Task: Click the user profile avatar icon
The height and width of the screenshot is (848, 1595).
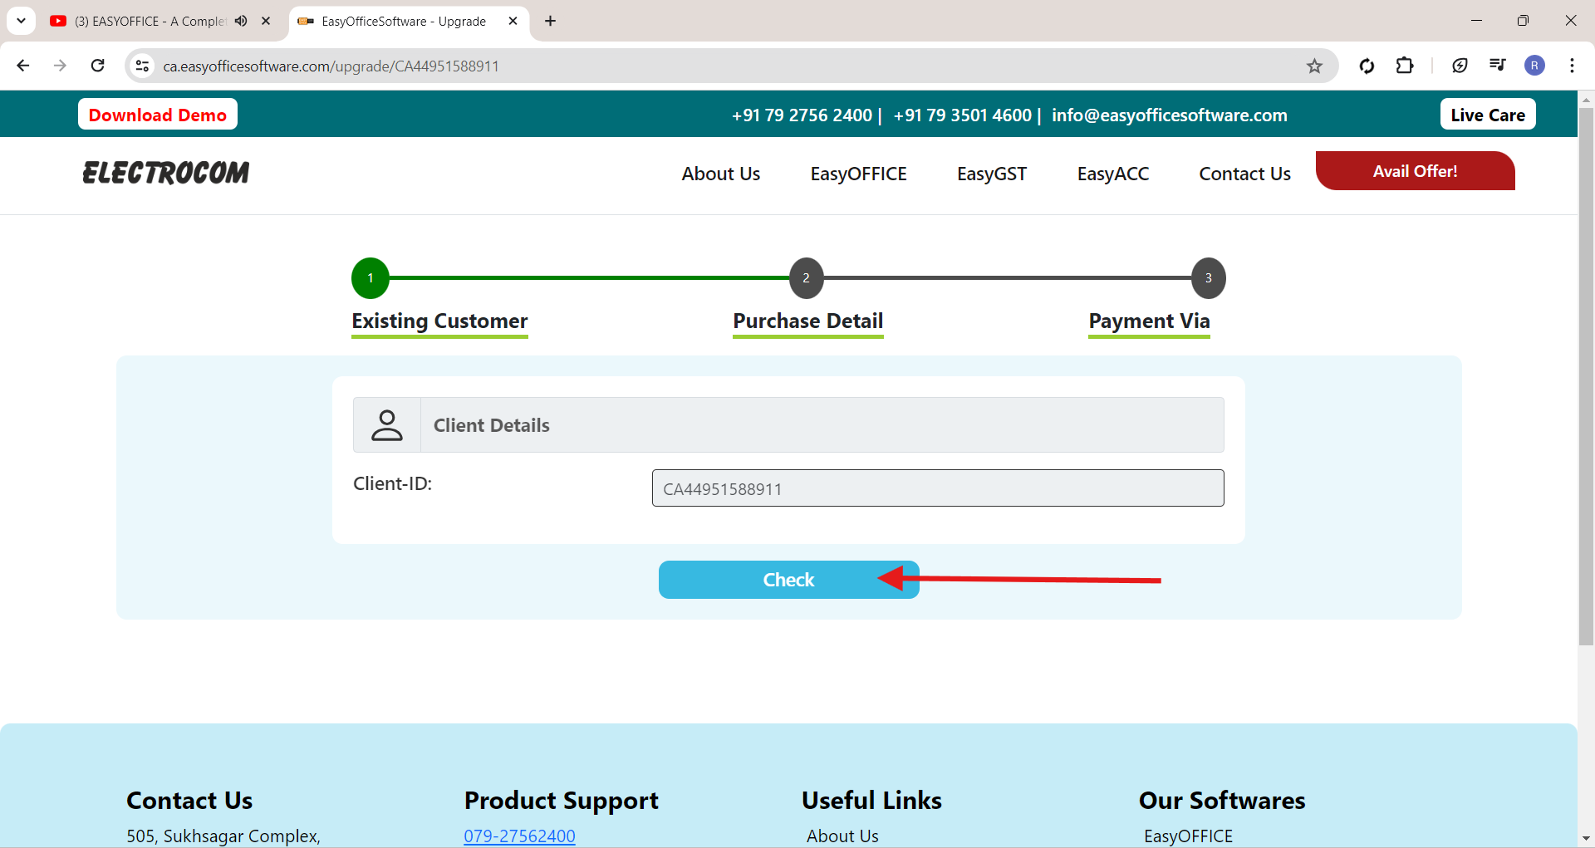Action: pyautogui.click(x=1534, y=66)
